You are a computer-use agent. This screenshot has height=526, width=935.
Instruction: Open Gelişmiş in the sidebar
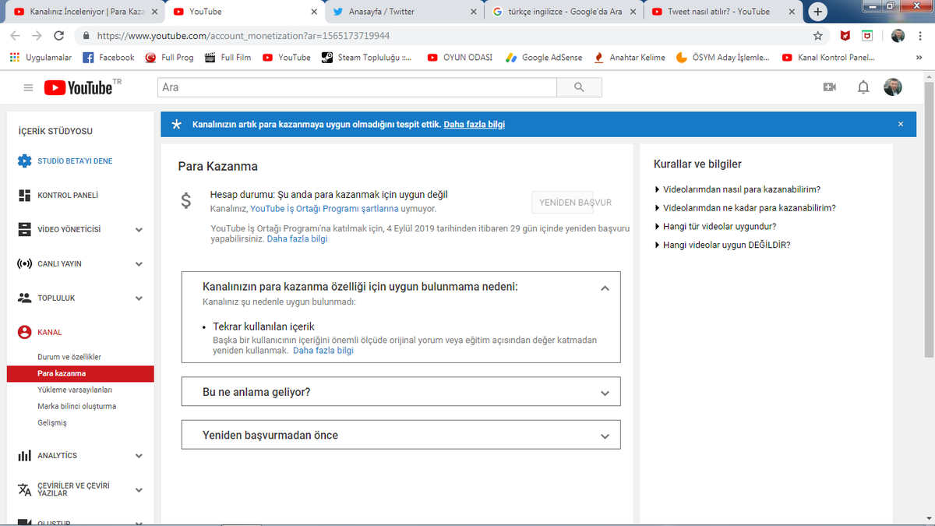(52, 422)
